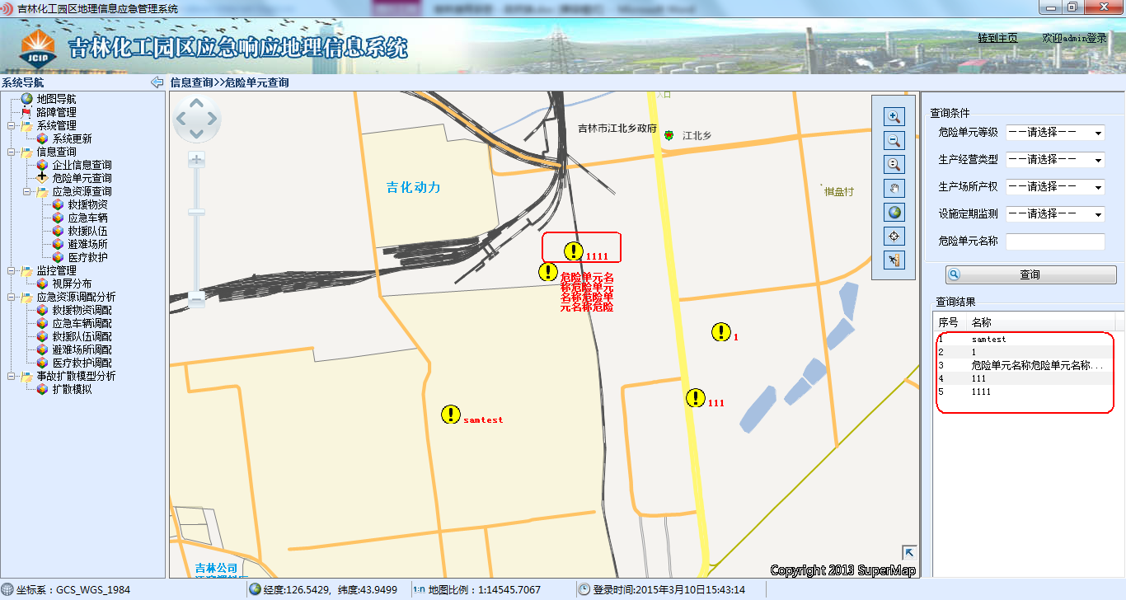Select the crosshair locate tool
The width and height of the screenshot is (1126, 600).
coord(893,237)
